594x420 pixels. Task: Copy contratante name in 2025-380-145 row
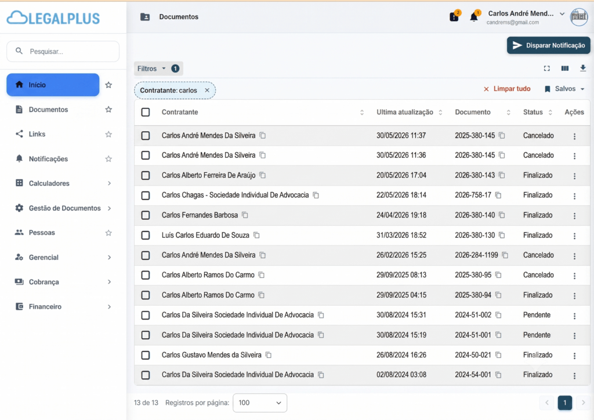(263, 136)
